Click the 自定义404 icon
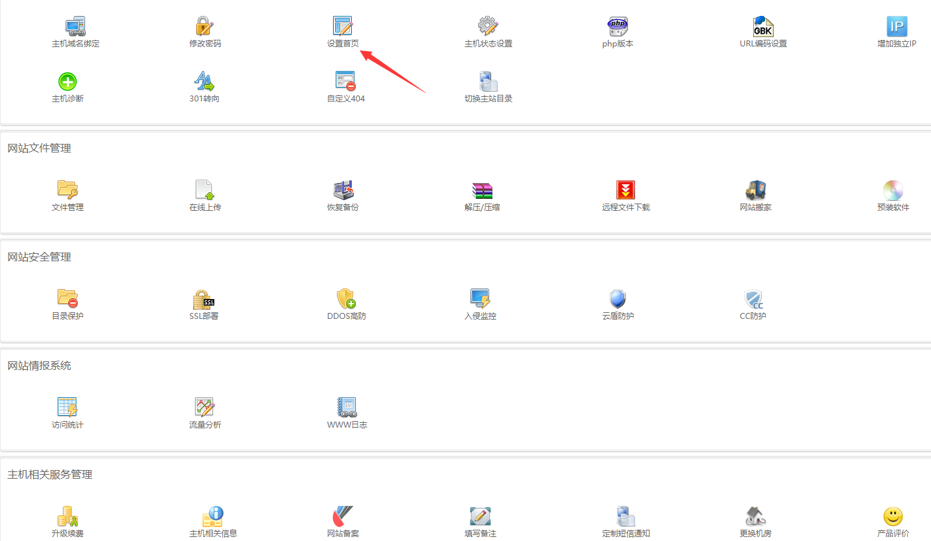Viewport: 931px width, 541px height. click(x=345, y=82)
